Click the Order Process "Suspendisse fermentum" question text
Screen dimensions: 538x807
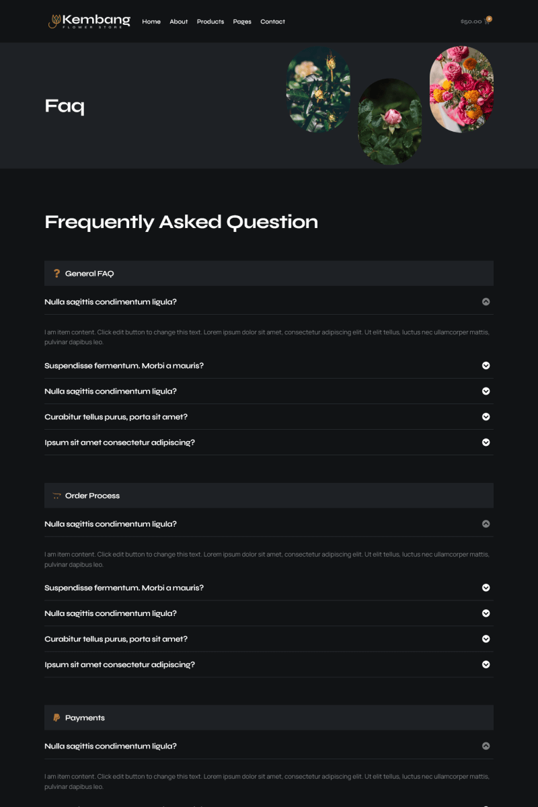pyautogui.click(x=124, y=588)
